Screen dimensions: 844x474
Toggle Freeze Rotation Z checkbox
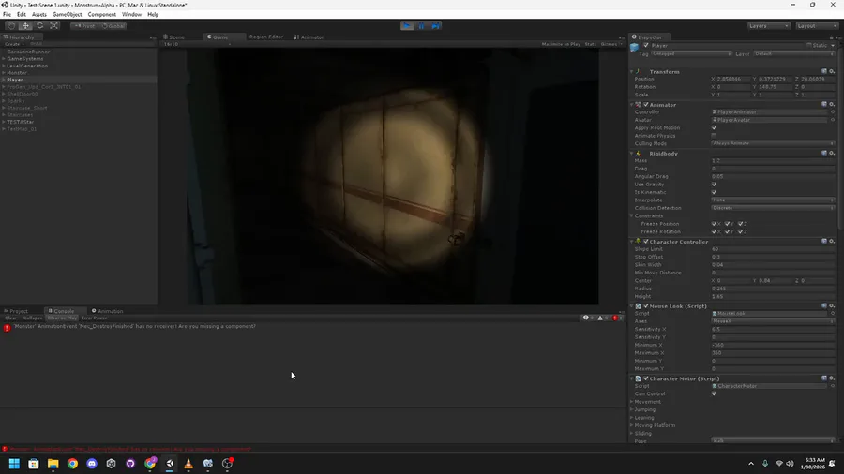[x=741, y=231]
